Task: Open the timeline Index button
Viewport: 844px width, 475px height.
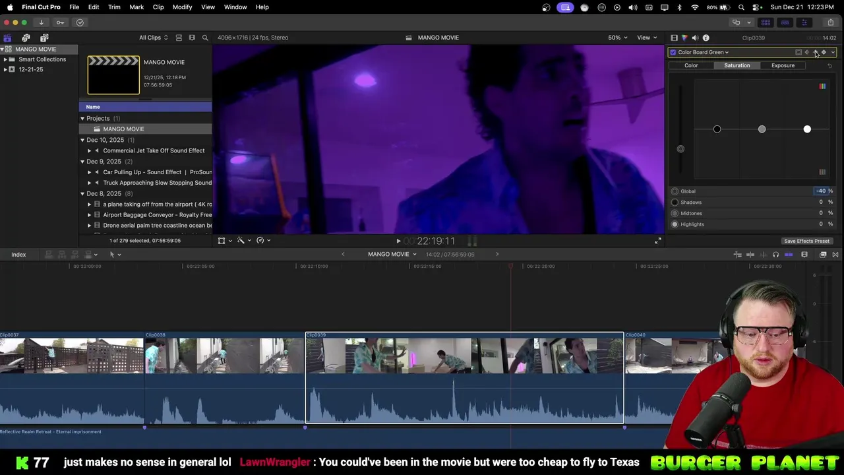Action: (18, 255)
